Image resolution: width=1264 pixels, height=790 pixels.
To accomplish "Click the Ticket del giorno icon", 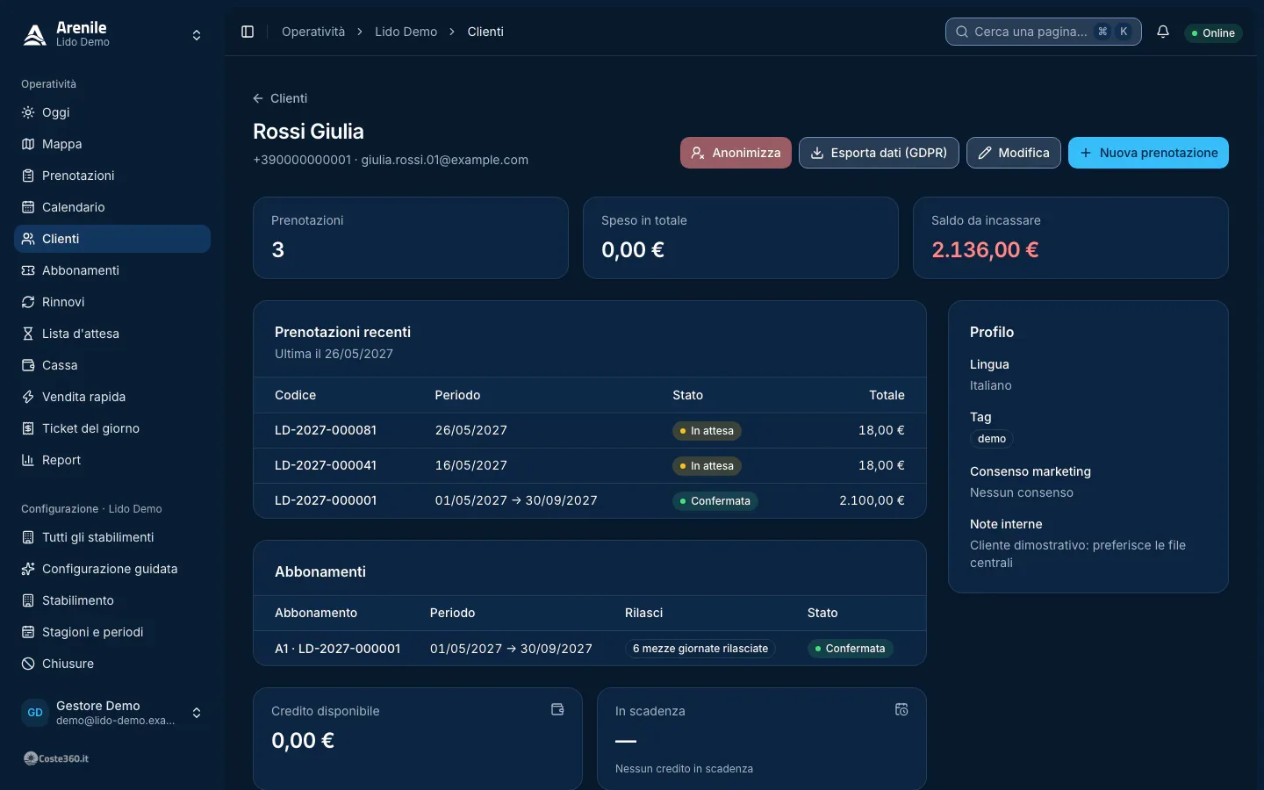I will coord(28,428).
